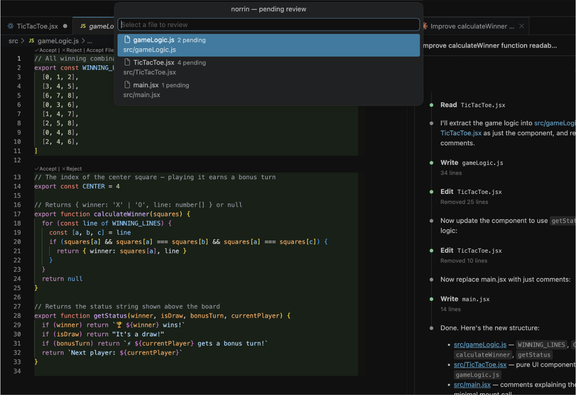Image resolution: width=576 pixels, height=395 pixels.
Task: Open the Write main.jsx step
Action: 465,299
